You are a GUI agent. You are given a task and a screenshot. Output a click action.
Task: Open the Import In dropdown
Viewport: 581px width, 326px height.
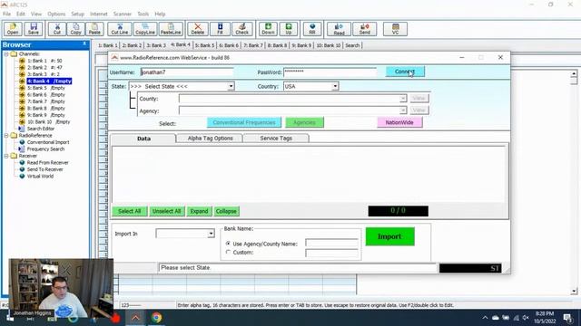[211, 234]
